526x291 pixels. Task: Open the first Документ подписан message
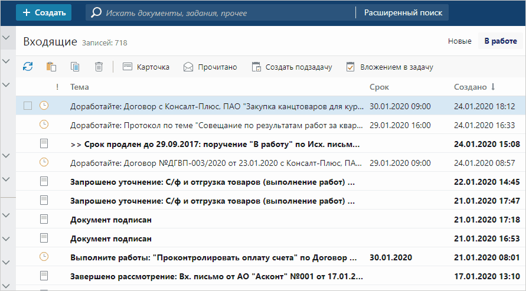(x=111, y=220)
